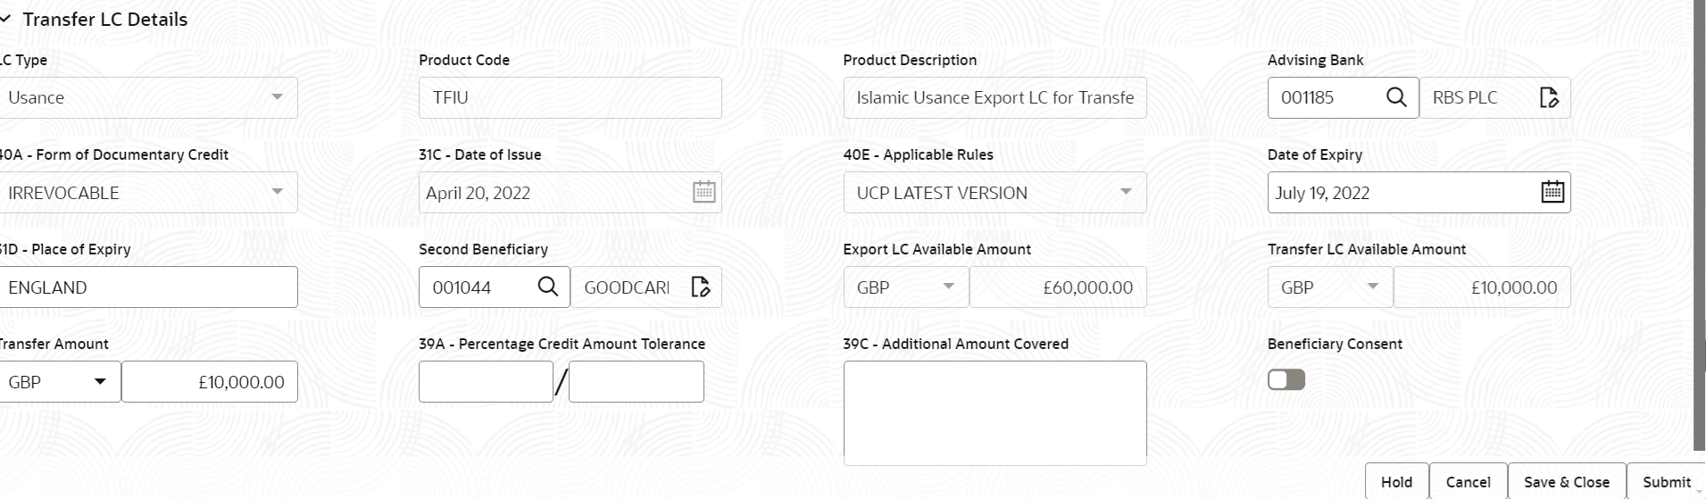
Task: Open the Applicable Rules dropdown
Action: 1126,192
